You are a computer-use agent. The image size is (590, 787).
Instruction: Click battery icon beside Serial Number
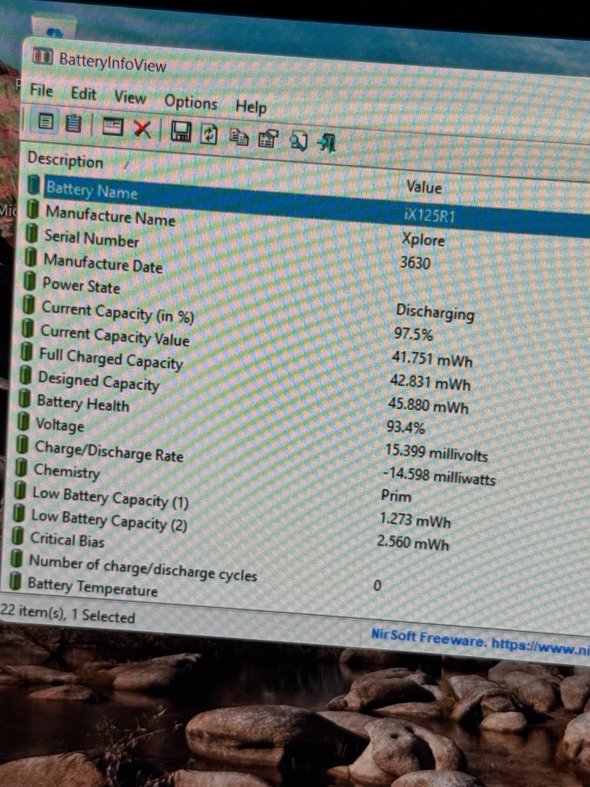tap(32, 233)
